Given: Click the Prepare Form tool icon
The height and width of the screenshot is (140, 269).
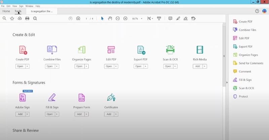Looking at the screenshot, I should (82, 97).
